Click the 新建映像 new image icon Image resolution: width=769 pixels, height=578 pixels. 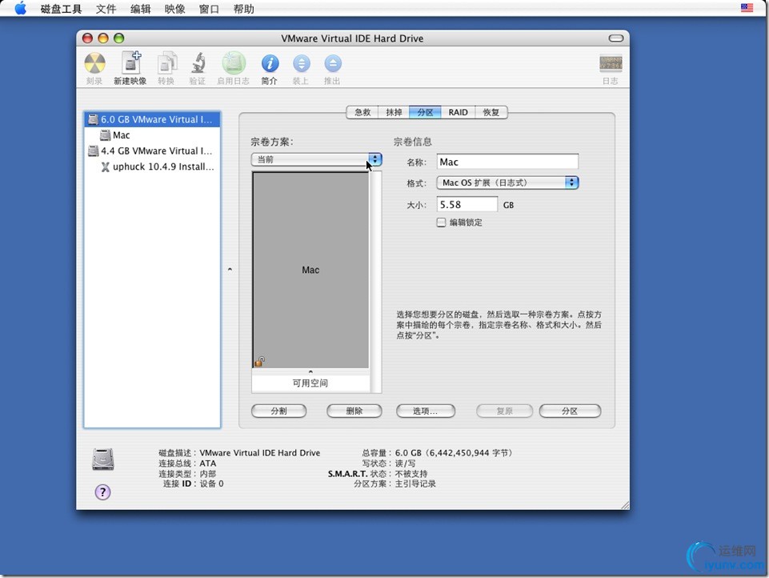point(130,64)
